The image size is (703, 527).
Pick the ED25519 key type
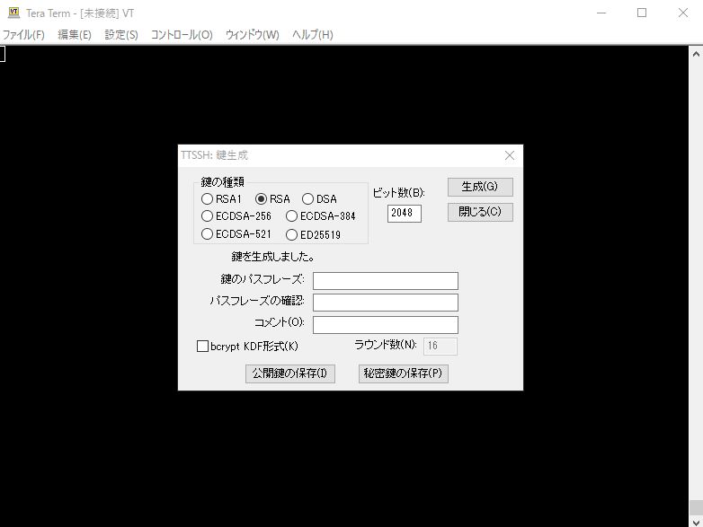tap(314, 234)
